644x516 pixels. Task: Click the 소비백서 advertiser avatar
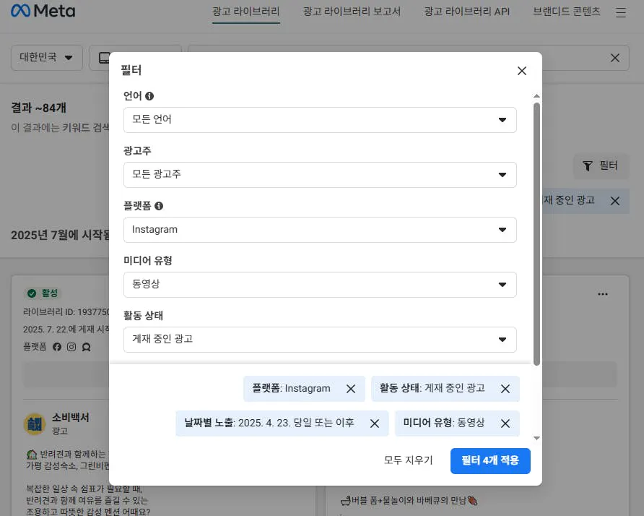tap(35, 424)
